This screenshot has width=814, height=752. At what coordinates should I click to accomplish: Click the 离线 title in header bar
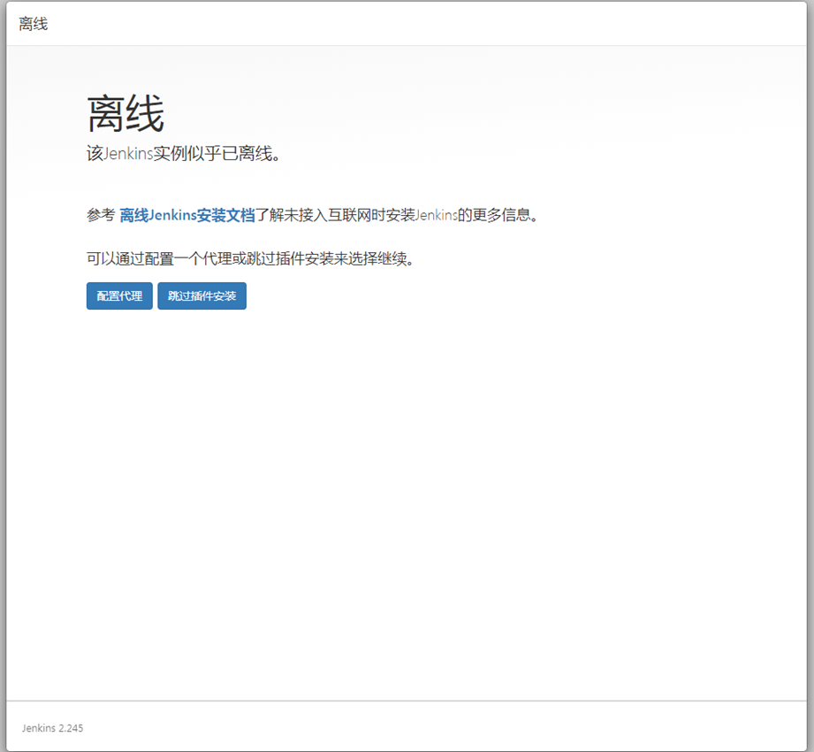tap(34, 24)
